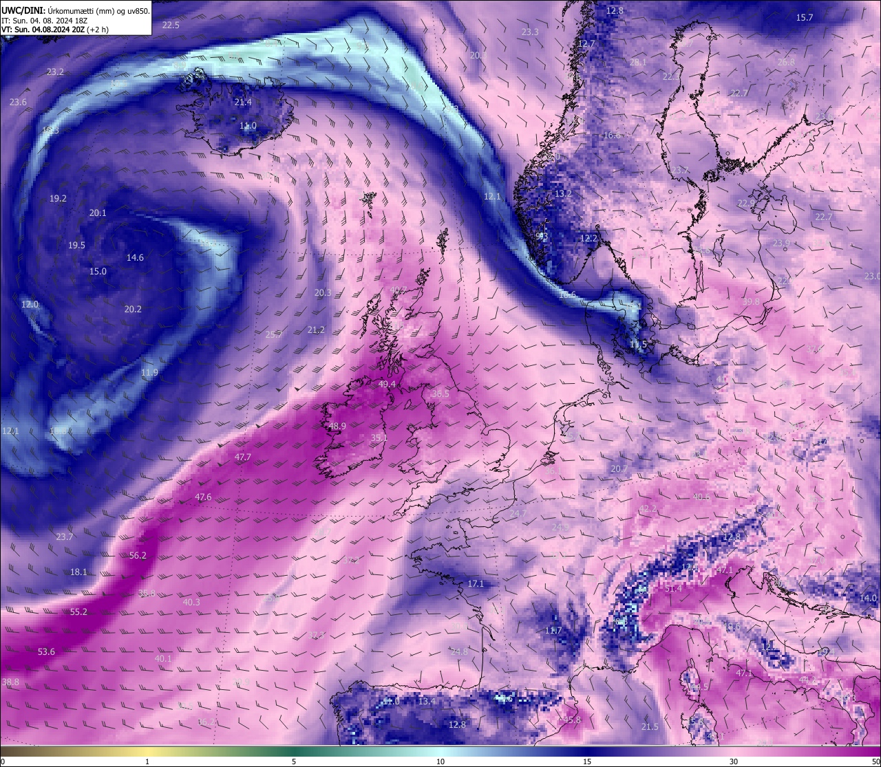Click the UWC/DINI Úrkomumætti title text
Image resolution: width=881 pixels, height=767 pixels.
[75, 10]
